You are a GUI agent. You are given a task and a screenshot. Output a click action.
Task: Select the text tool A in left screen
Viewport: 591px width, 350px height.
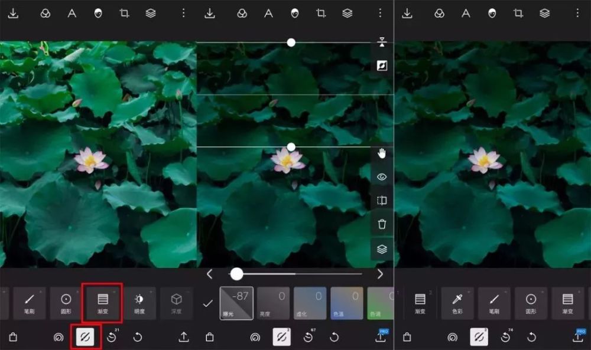(72, 14)
